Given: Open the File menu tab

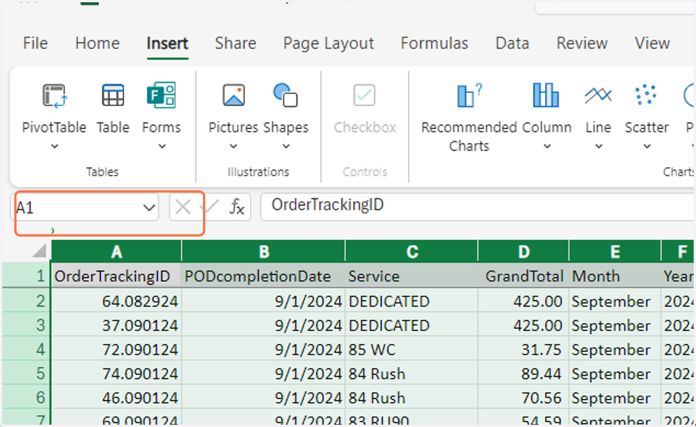Looking at the screenshot, I should pyautogui.click(x=35, y=44).
